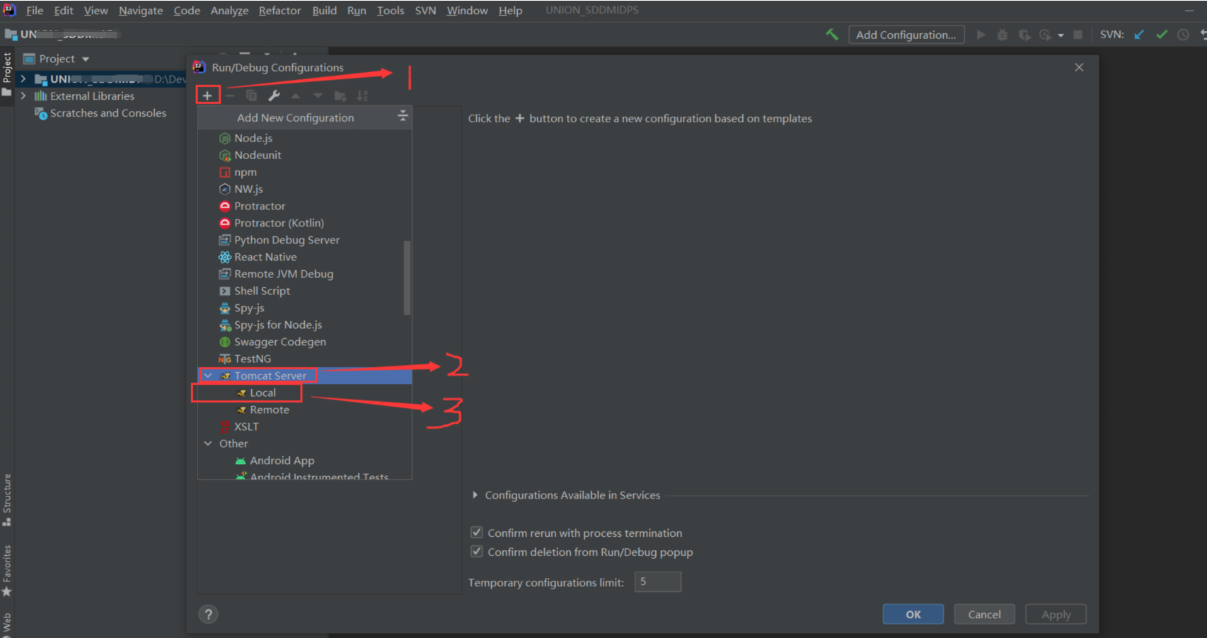Expand Configurations Available in Services section
This screenshot has width=1207, height=638.
click(475, 495)
